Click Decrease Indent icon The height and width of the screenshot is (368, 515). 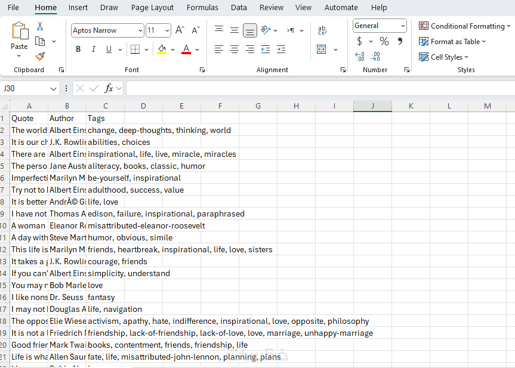266,50
